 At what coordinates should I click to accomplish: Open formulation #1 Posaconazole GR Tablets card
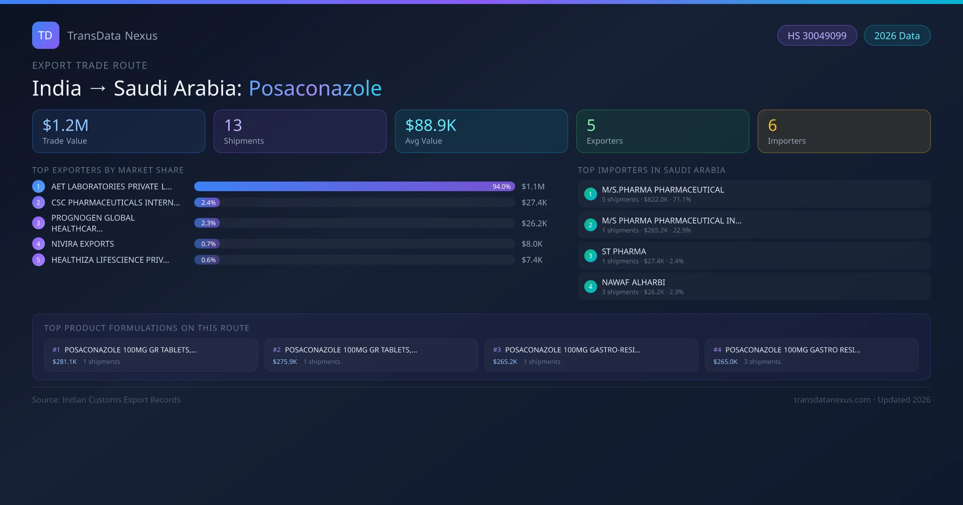click(x=151, y=355)
